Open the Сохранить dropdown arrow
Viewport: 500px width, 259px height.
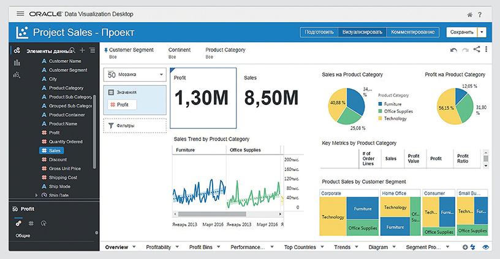482,32
